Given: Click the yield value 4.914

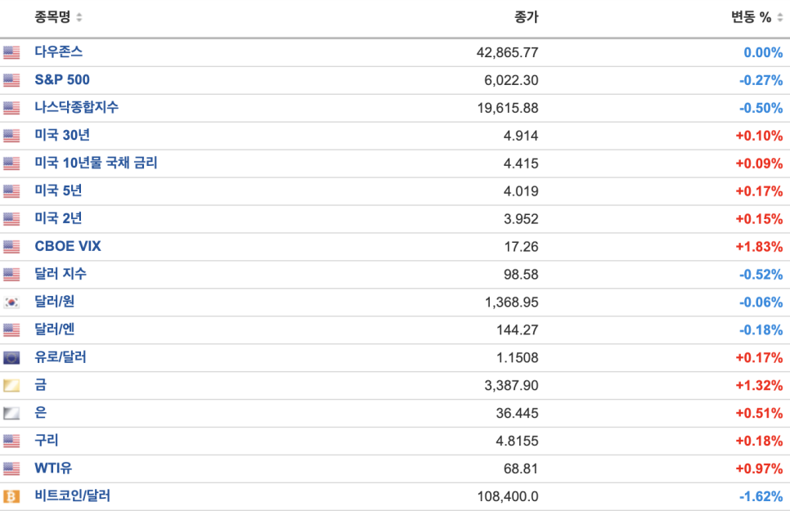Looking at the screenshot, I should [521, 136].
